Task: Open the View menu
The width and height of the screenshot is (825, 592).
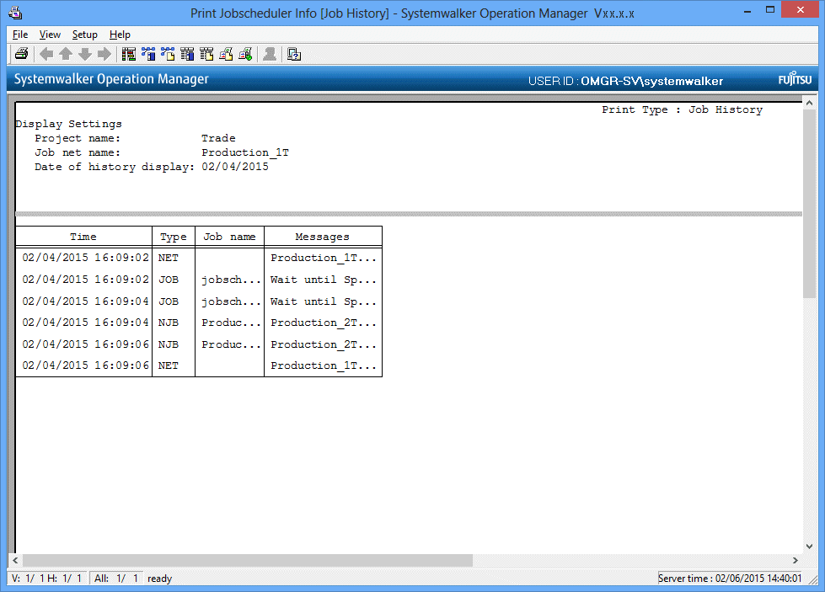Action: (x=50, y=35)
